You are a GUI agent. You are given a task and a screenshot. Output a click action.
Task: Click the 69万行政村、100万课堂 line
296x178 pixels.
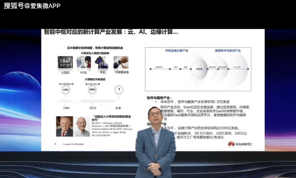[211, 133]
